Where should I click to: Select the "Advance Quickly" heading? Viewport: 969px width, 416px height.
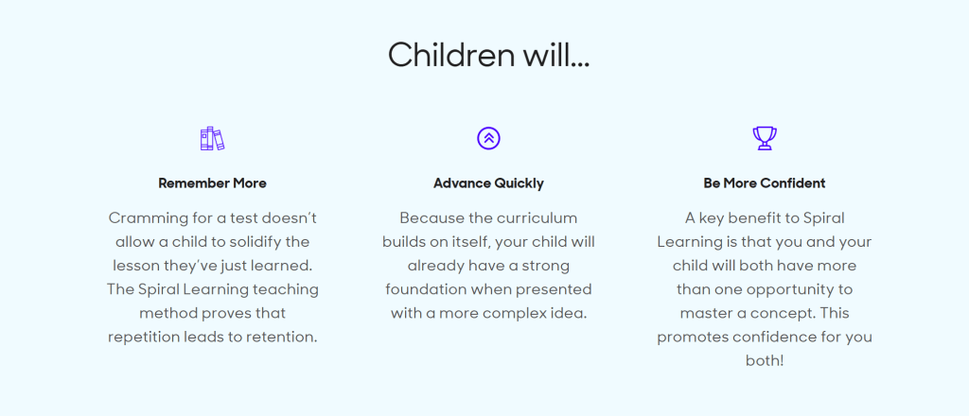(488, 183)
